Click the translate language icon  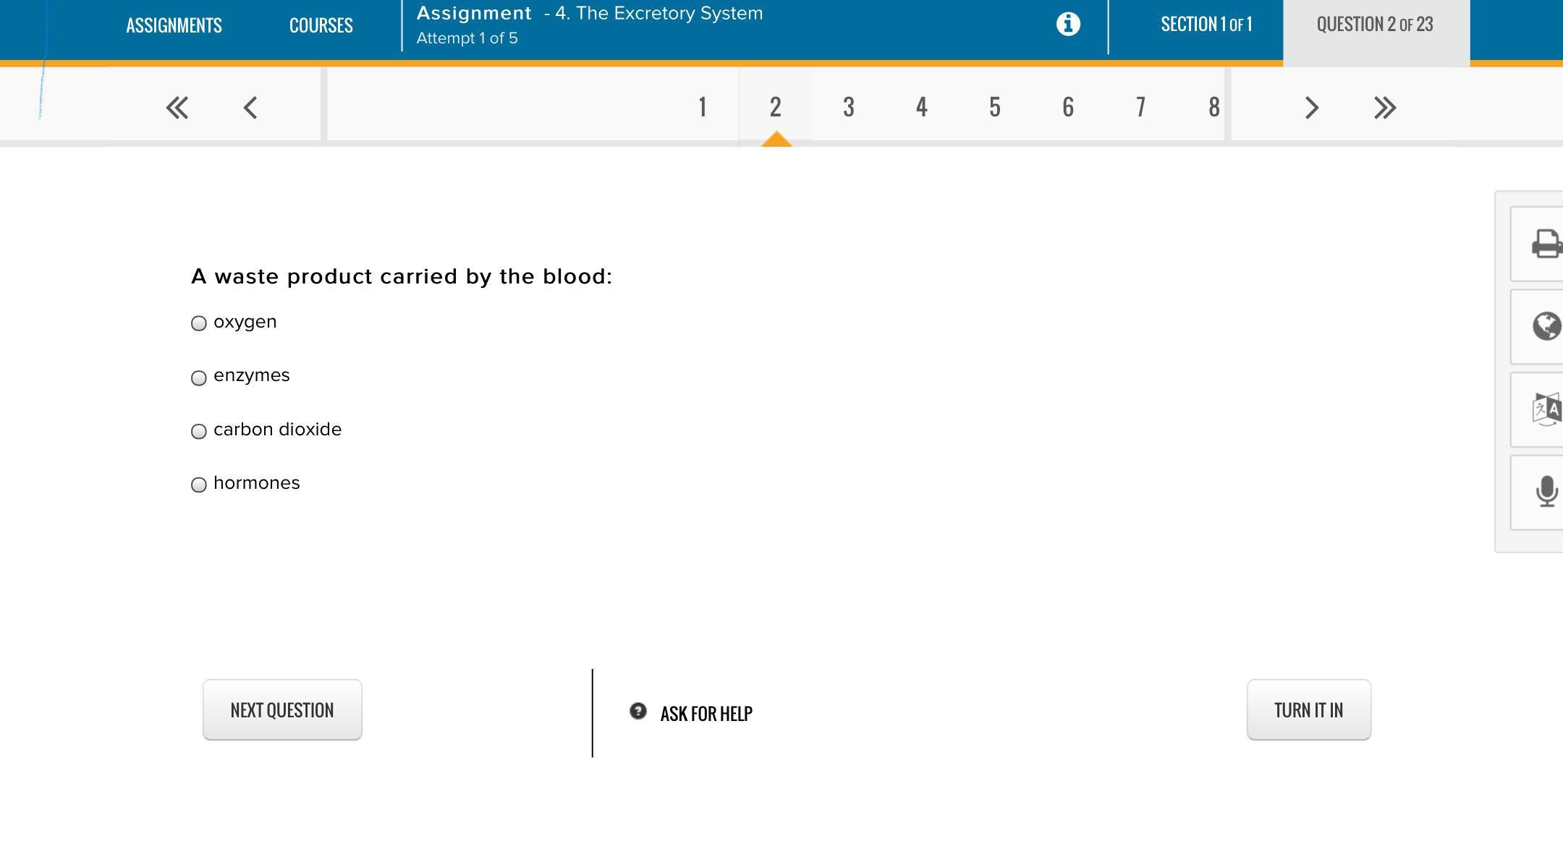tap(1546, 409)
